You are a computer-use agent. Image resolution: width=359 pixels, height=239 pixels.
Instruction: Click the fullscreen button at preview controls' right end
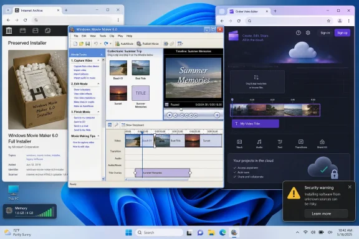(217, 115)
